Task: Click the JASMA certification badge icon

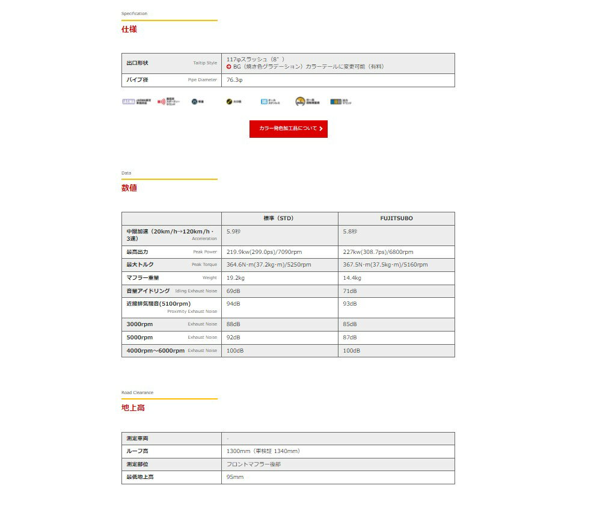Action: tap(136, 102)
